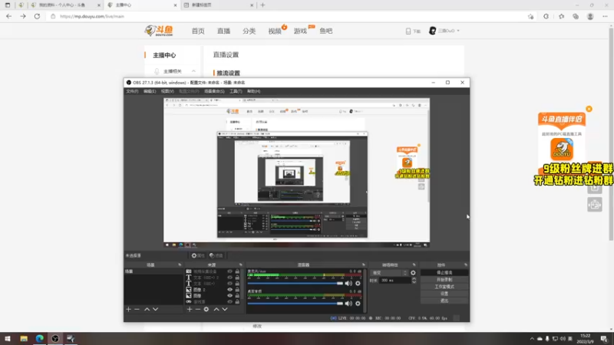Go back in the browser
The width and height of the screenshot is (614, 345).
[x=8, y=16]
